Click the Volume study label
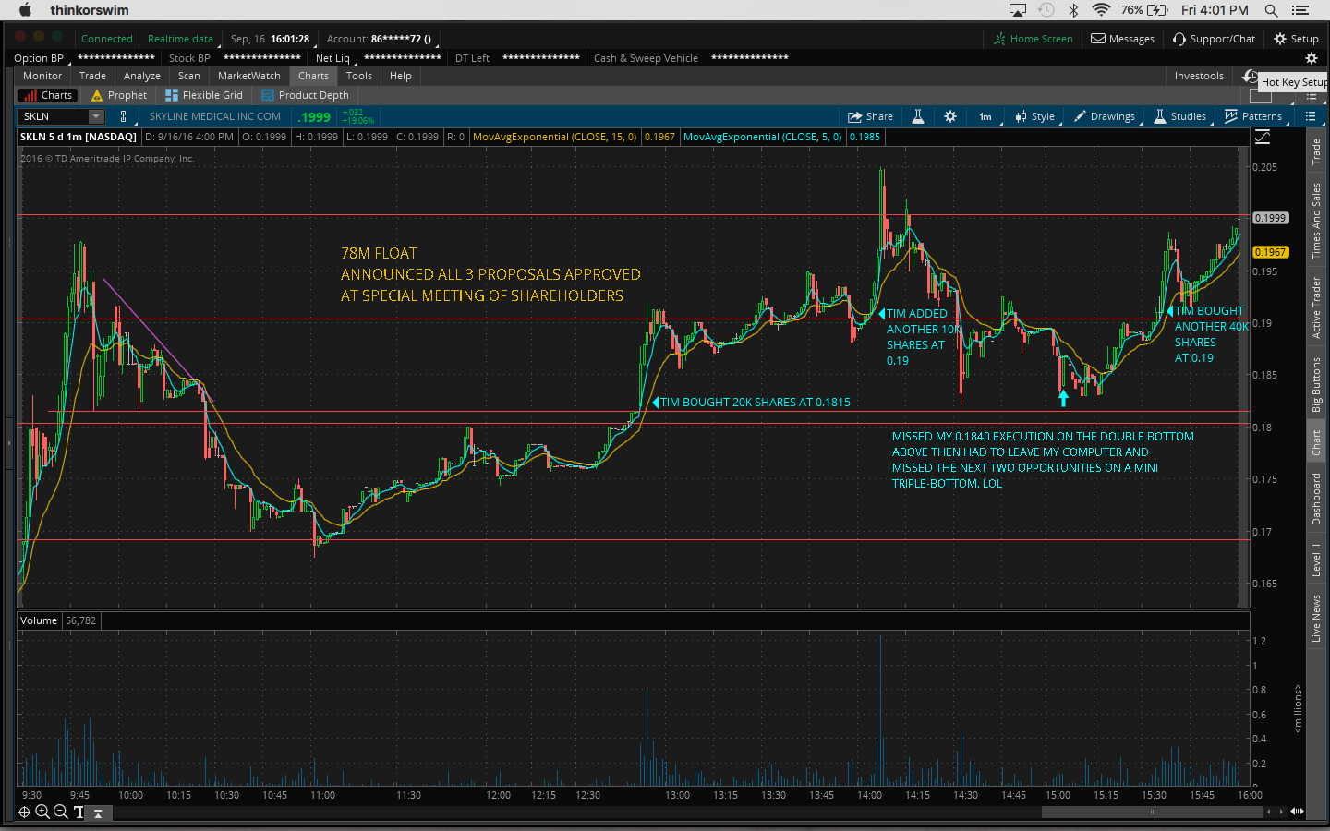The image size is (1330, 831). [x=39, y=620]
